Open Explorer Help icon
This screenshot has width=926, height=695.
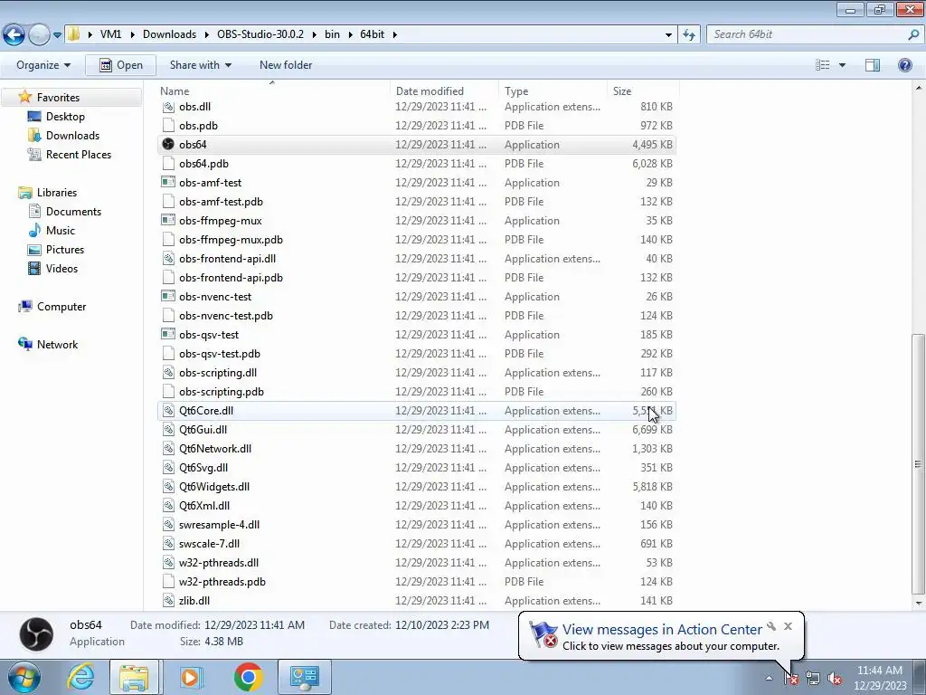coord(904,65)
